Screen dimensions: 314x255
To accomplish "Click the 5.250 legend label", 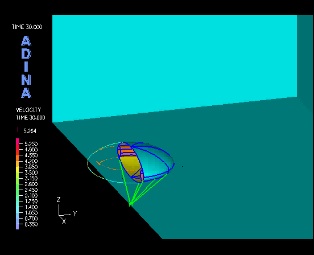I will (31, 144).
